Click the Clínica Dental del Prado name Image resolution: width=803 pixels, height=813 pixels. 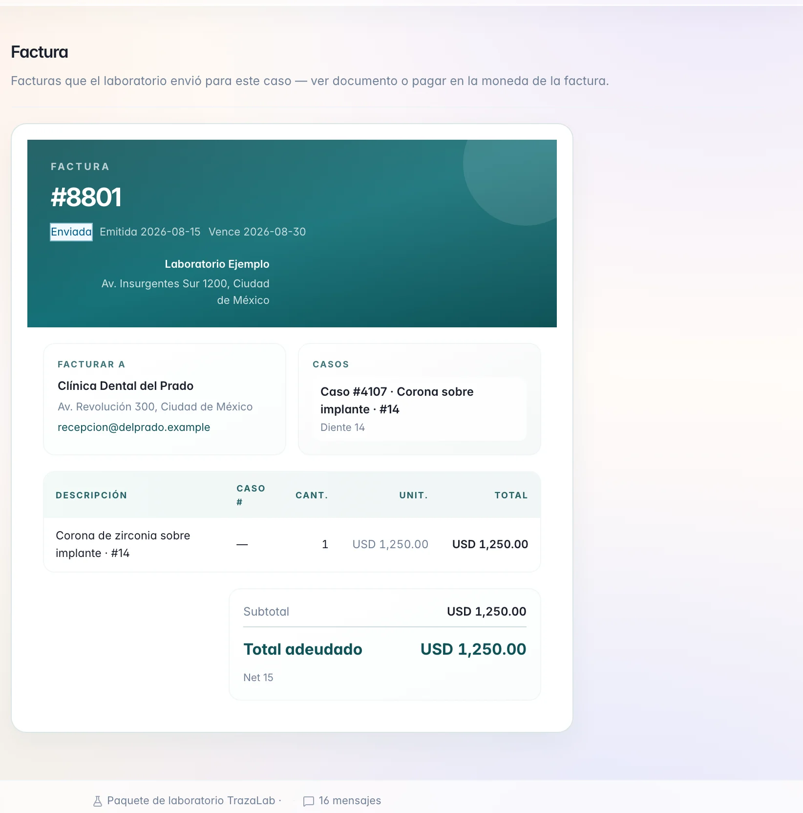click(126, 386)
